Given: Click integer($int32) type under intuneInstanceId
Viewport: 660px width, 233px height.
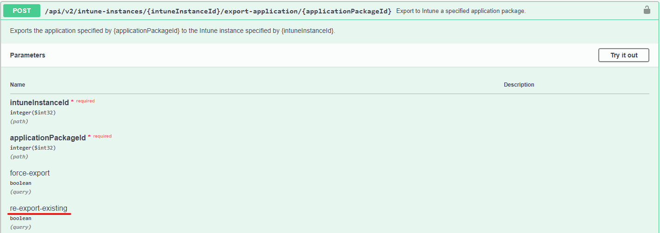Looking at the screenshot, I should point(33,113).
